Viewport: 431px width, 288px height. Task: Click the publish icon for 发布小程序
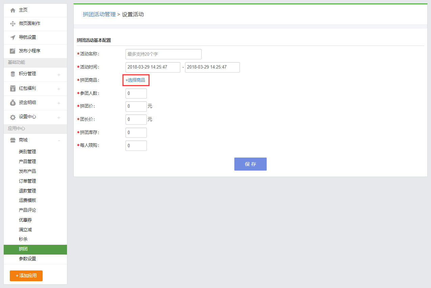[x=13, y=51]
